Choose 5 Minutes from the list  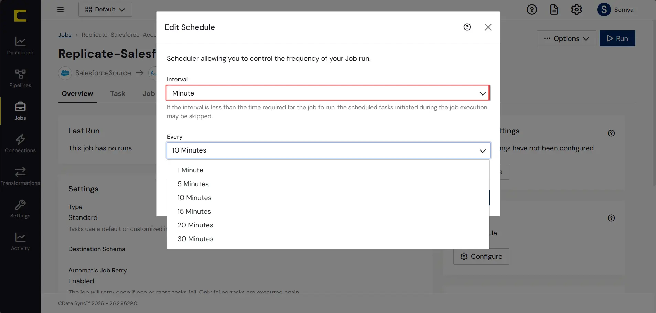[328, 184]
